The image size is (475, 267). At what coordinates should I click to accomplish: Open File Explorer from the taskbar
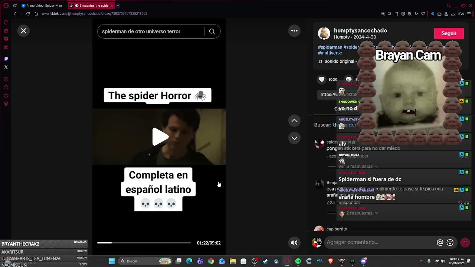pos(233,261)
